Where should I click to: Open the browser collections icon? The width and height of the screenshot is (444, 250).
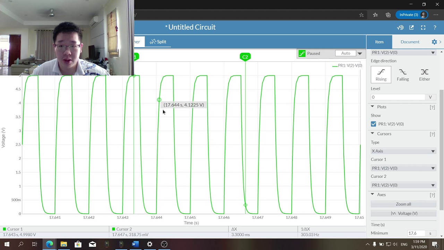coord(388,15)
